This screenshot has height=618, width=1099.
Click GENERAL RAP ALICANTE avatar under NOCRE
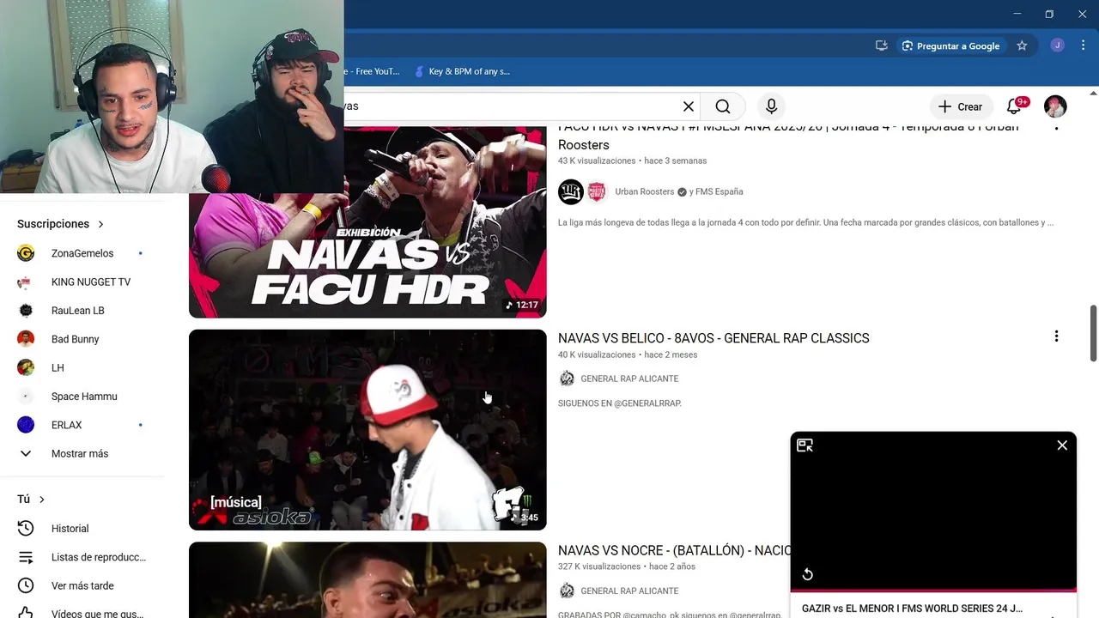(x=567, y=591)
